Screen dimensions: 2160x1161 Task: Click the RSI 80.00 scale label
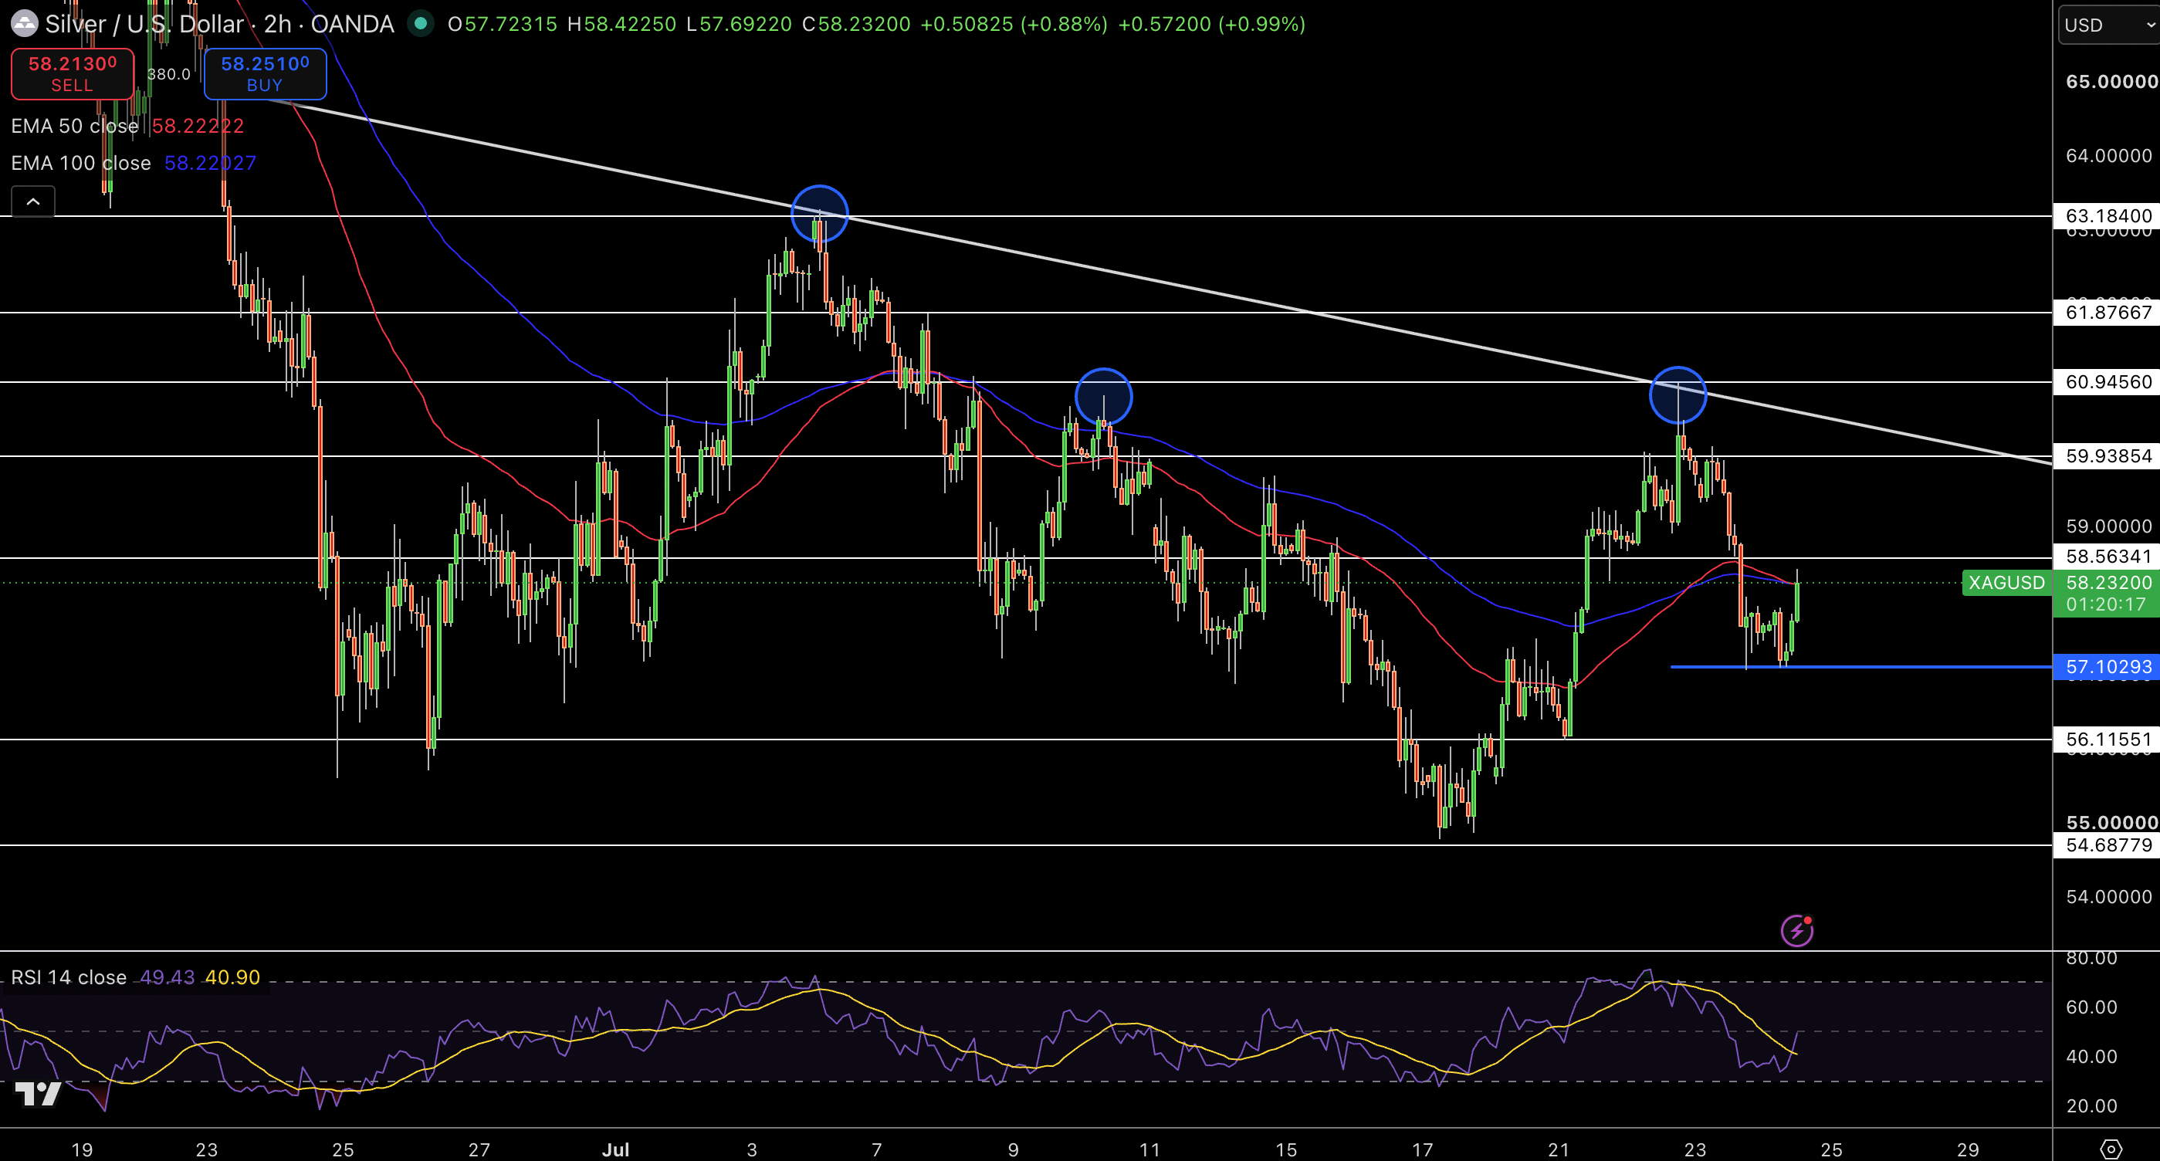pos(2091,958)
